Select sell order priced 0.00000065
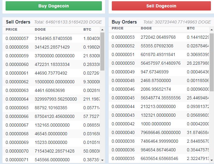This screenshot has width=214, height=164. tap(51, 108)
